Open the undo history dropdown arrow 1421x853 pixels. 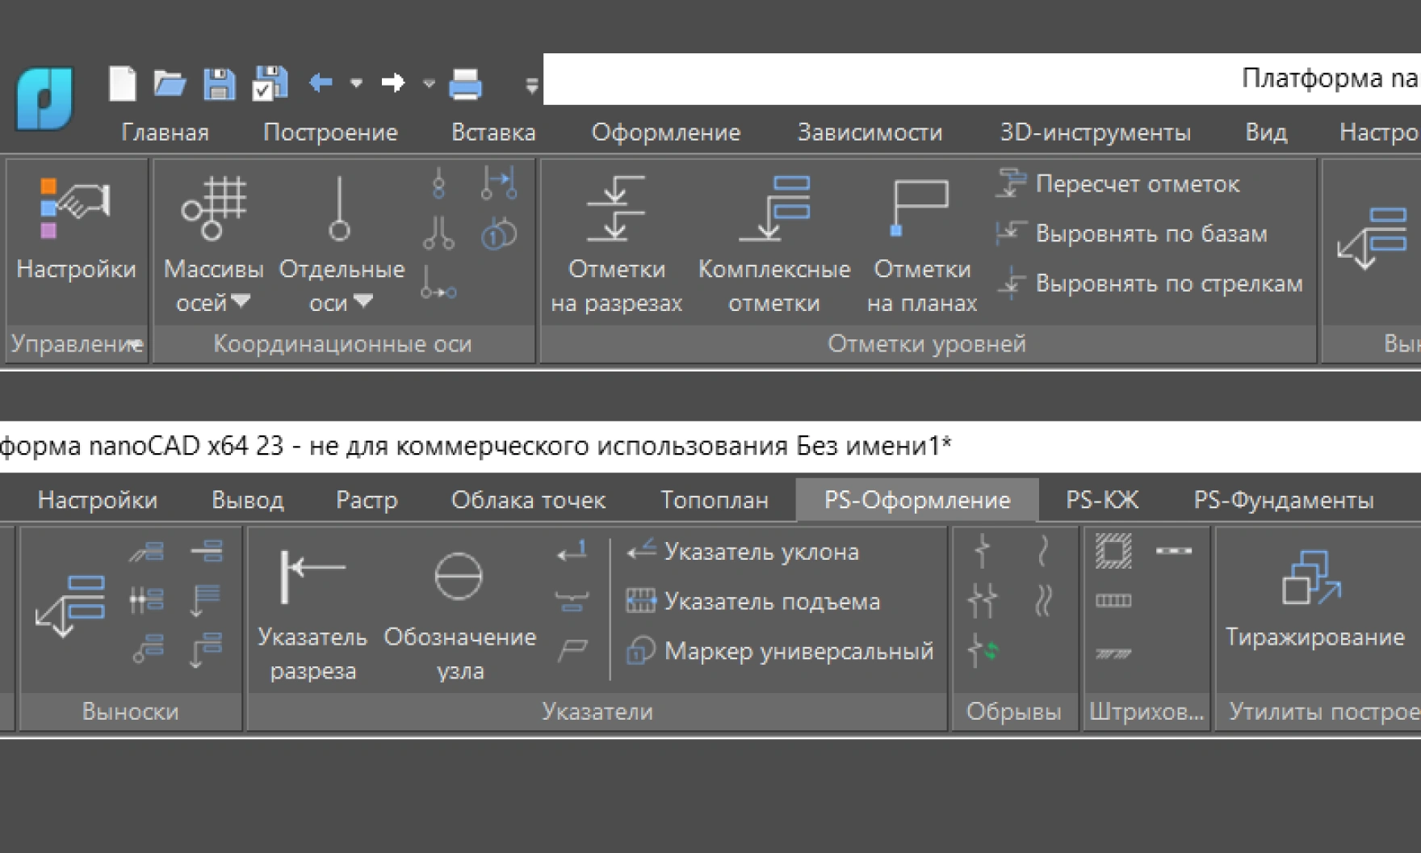356,83
